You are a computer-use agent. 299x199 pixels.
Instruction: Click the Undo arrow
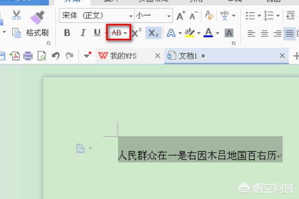(56, 56)
